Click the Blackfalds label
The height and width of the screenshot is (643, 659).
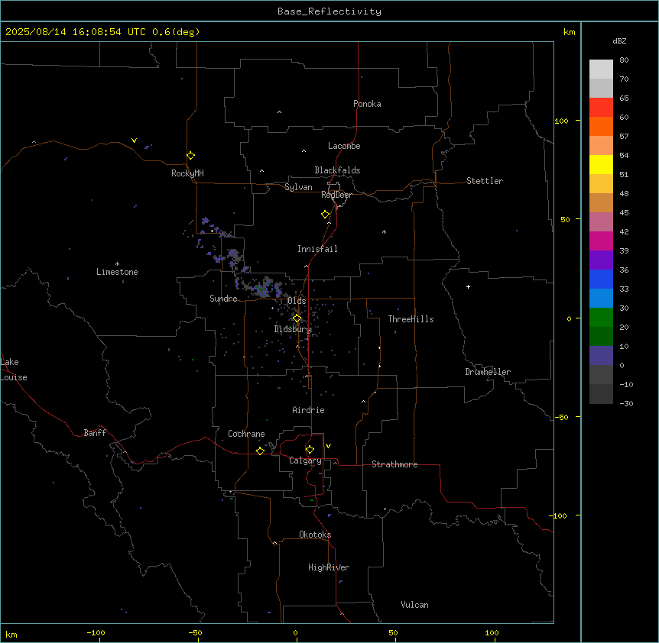point(337,170)
